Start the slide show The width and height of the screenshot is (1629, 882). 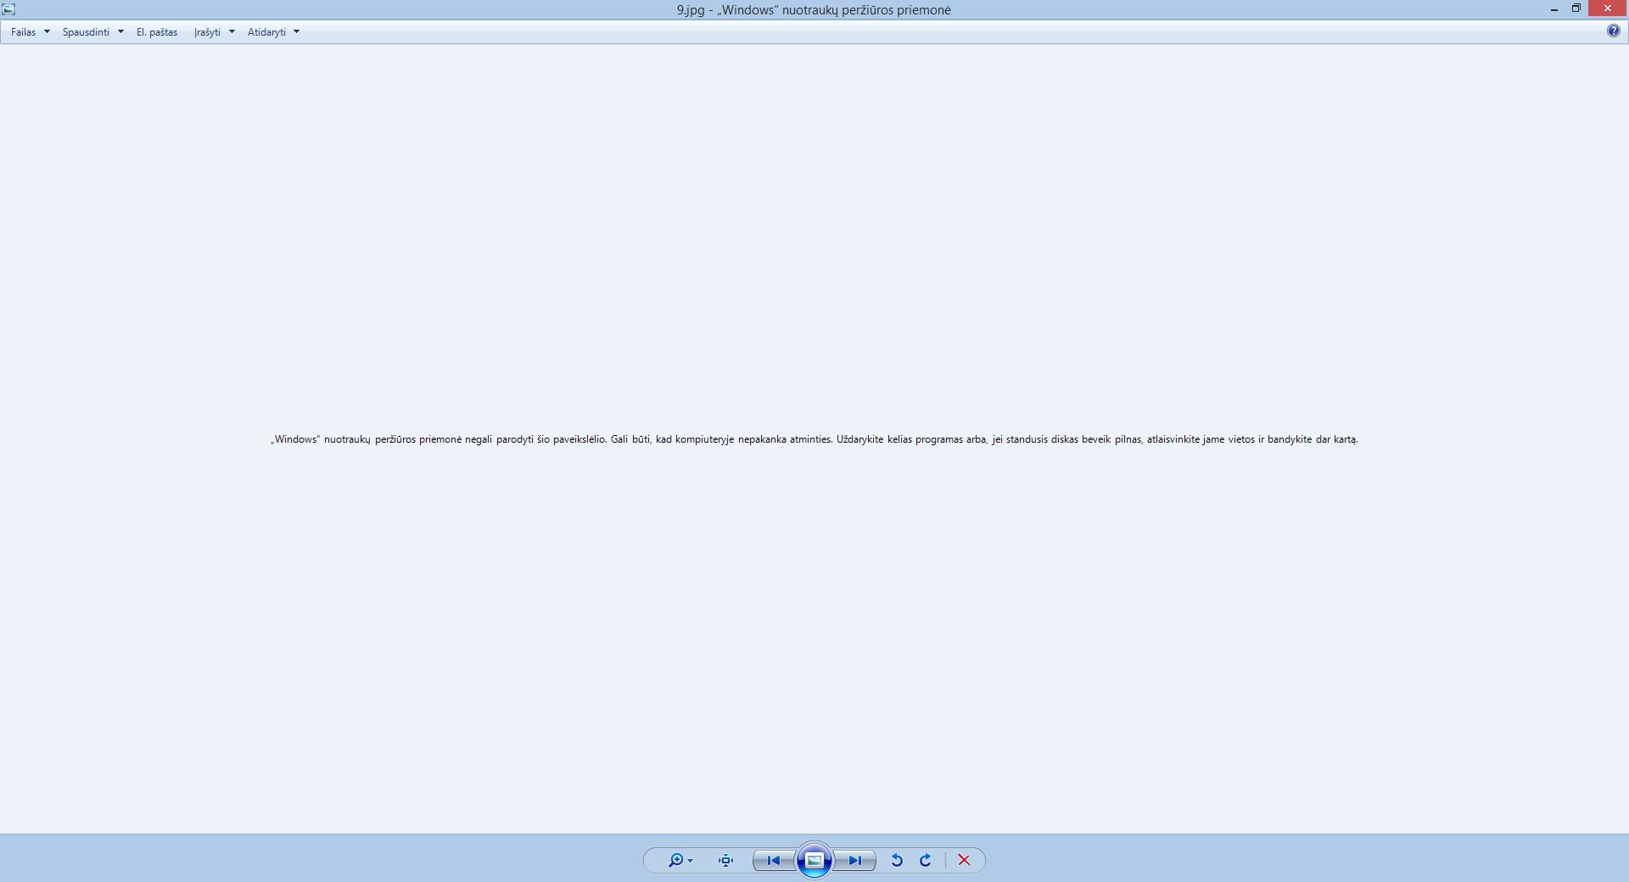click(814, 860)
